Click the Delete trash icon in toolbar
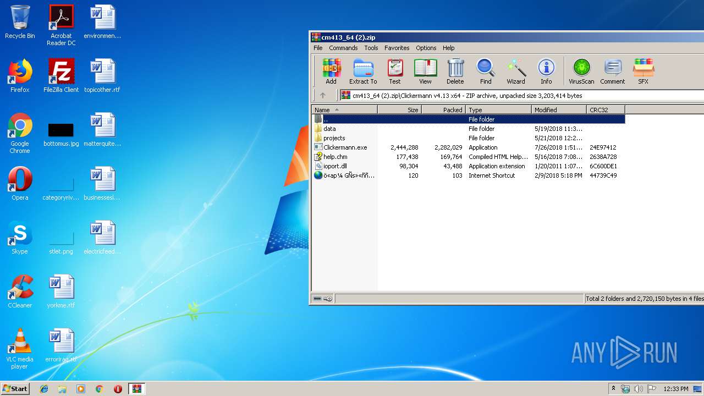The image size is (704, 396). tap(455, 71)
